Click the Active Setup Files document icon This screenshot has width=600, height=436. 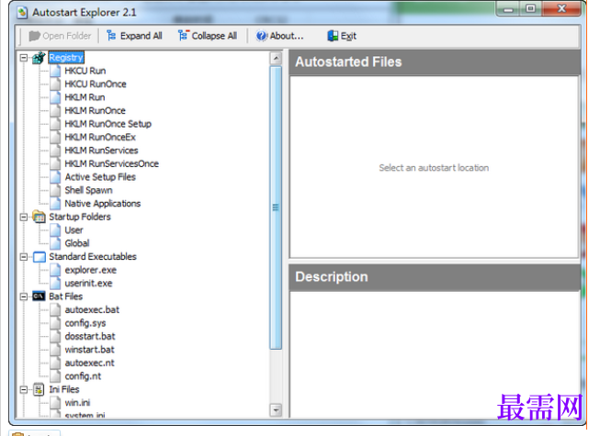pos(55,177)
